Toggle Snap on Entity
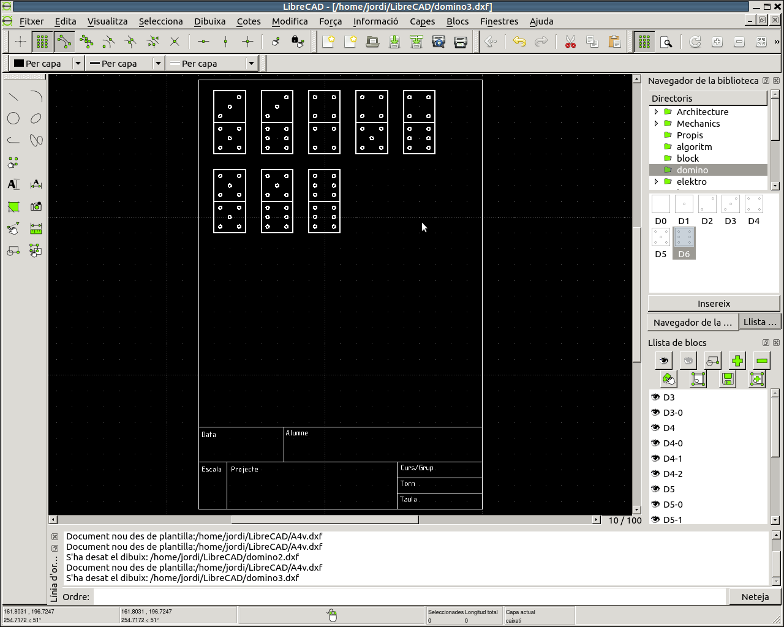The height and width of the screenshot is (627, 784). pos(86,42)
